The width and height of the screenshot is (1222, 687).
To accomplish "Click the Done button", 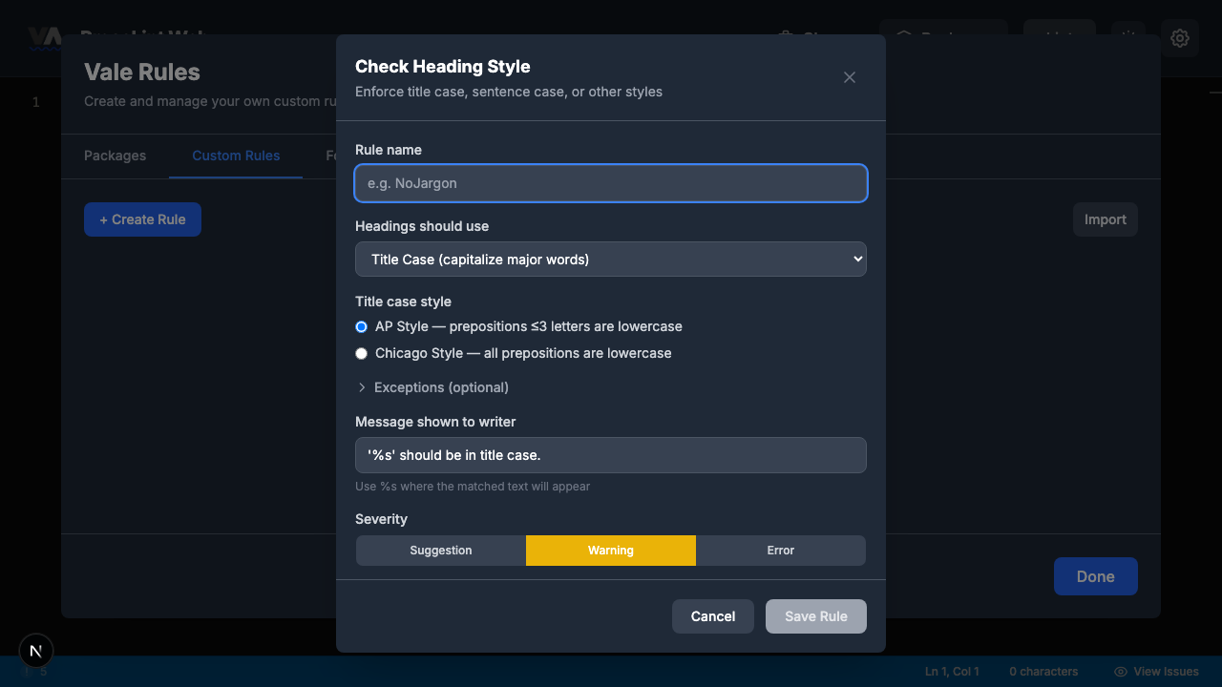I will 1095,576.
